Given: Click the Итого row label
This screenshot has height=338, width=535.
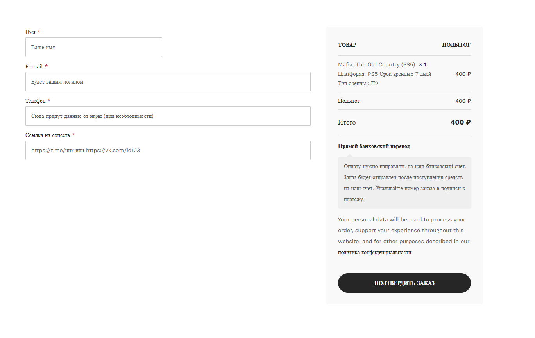Looking at the screenshot, I should 347,123.
